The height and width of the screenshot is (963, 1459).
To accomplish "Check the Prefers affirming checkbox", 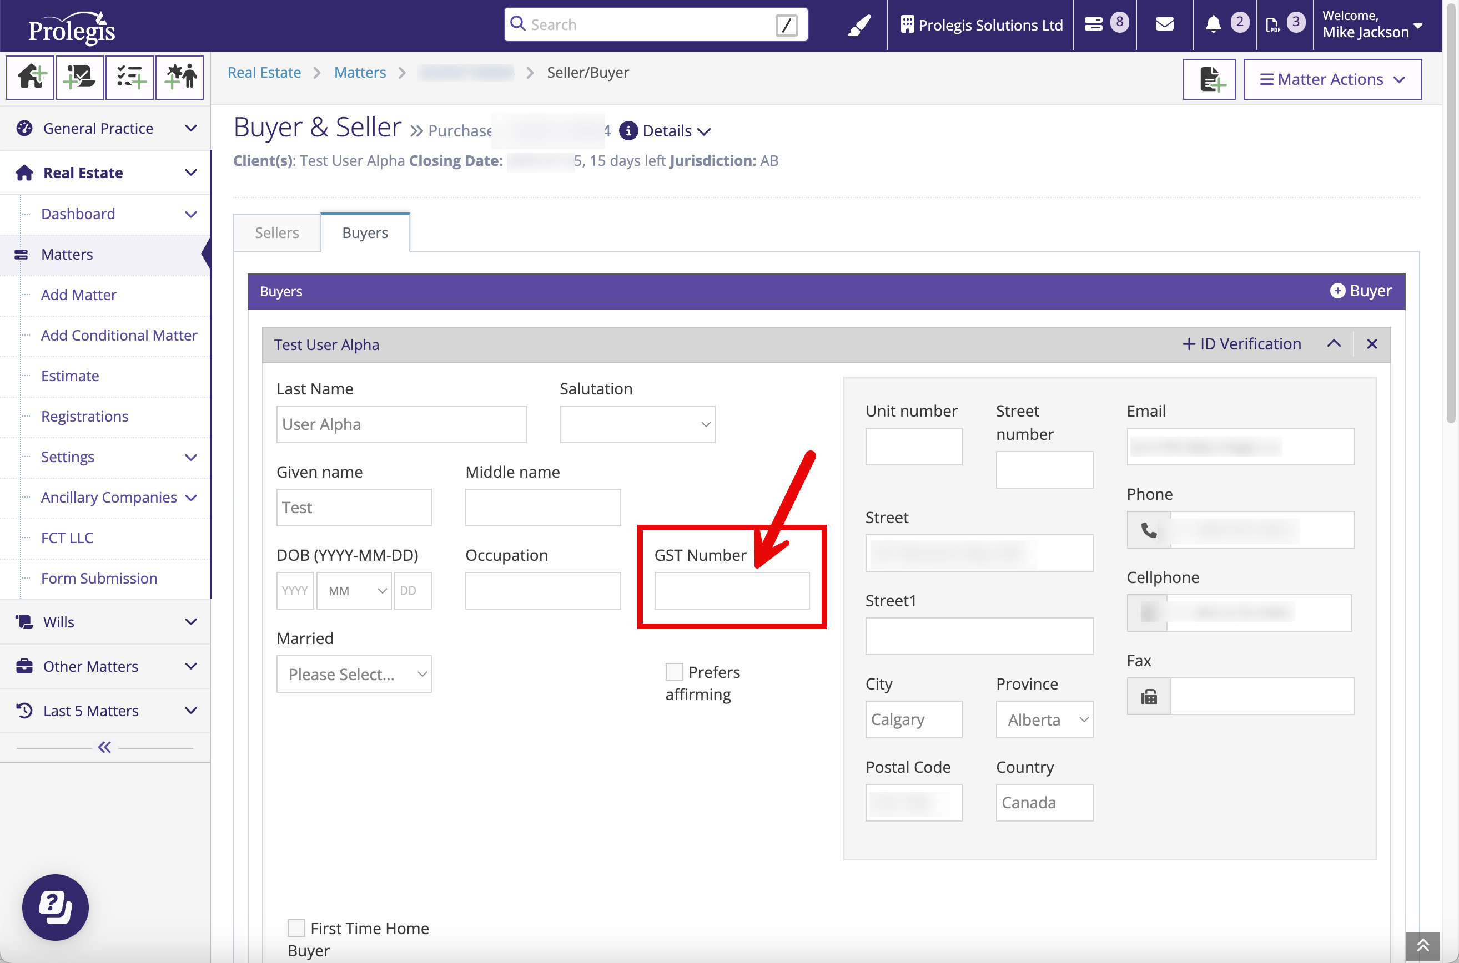I will (x=674, y=671).
